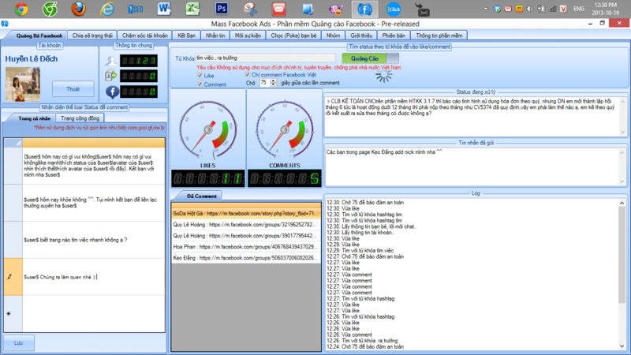Click the new row asterisk header
The width and height of the screenshot is (631, 355).
pos(13,313)
